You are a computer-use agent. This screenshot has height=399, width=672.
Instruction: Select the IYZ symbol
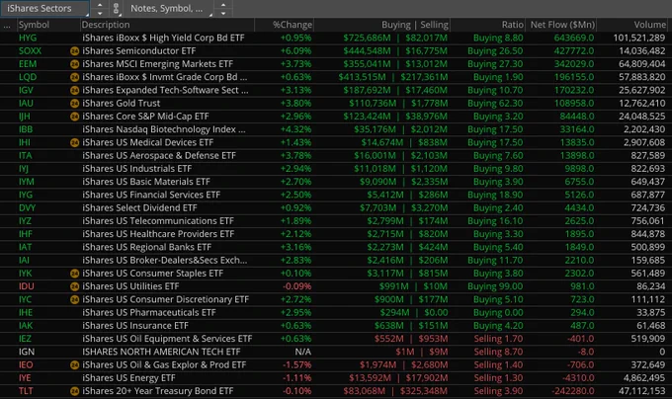click(25, 221)
